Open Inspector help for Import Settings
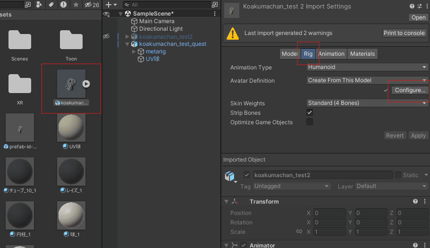 click(x=412, y=6)
